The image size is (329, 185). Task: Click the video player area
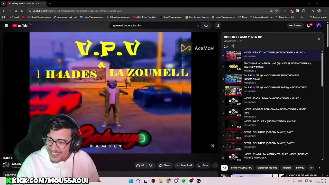click(110, 93)
